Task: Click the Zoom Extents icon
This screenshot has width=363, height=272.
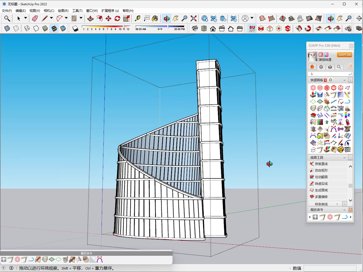Action: point(194,18)
